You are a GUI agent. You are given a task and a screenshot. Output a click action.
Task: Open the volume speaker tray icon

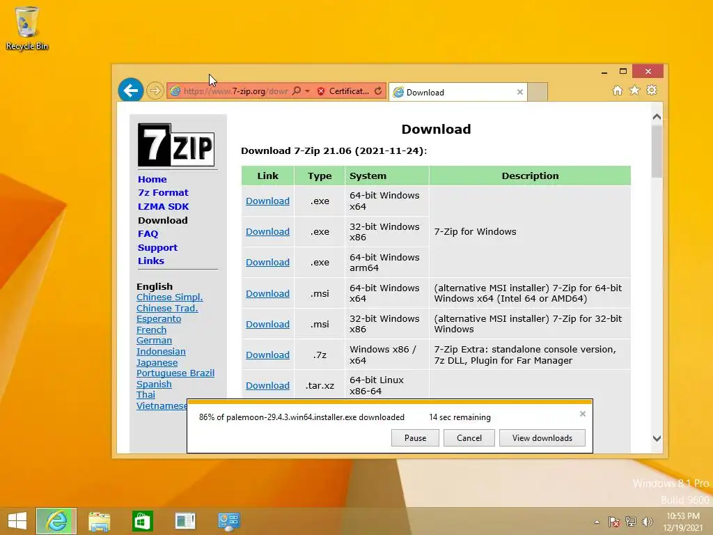[x=647, y=522]
